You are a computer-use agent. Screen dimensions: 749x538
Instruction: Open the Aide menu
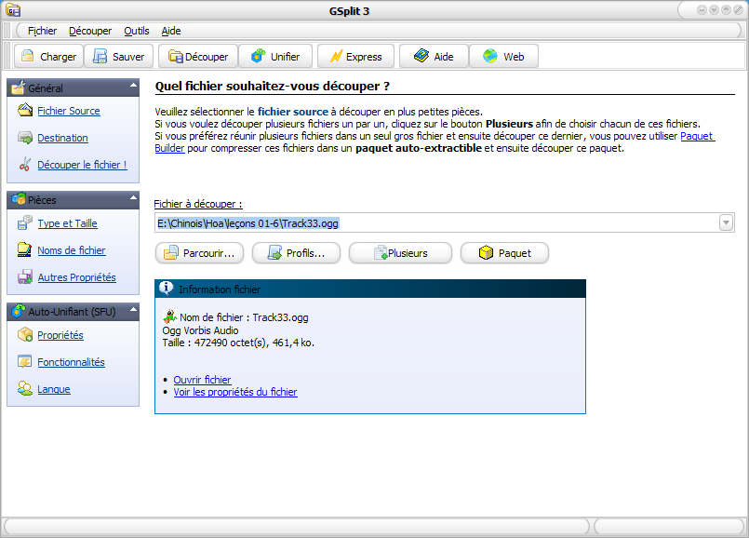click(171, 31)
